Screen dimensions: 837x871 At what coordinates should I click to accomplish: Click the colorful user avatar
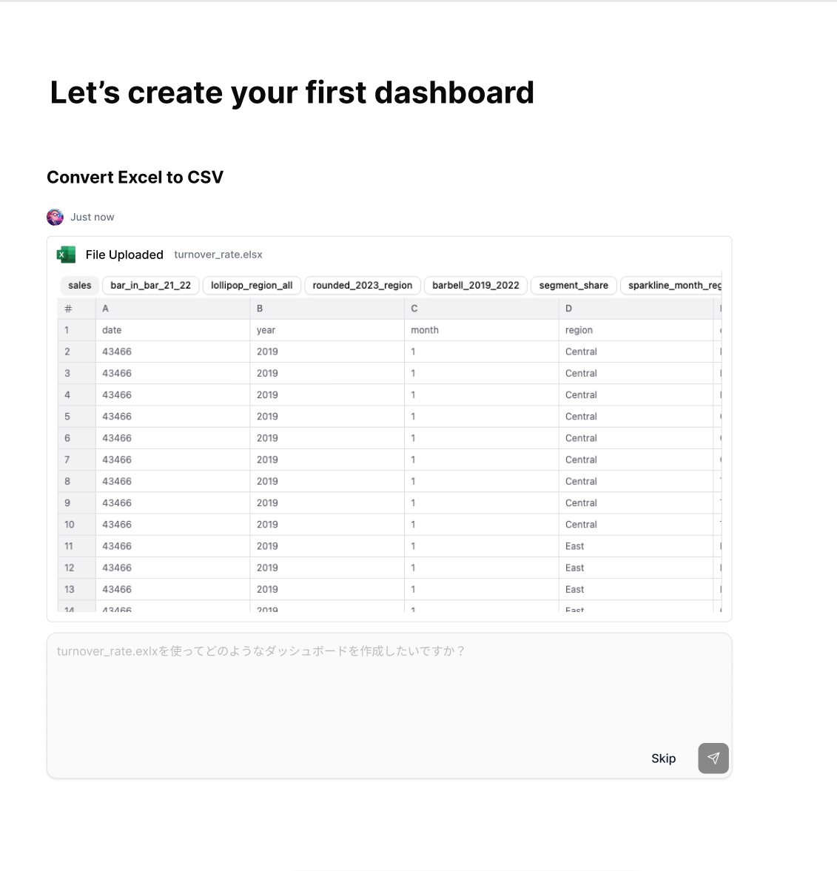pos(55,217)
